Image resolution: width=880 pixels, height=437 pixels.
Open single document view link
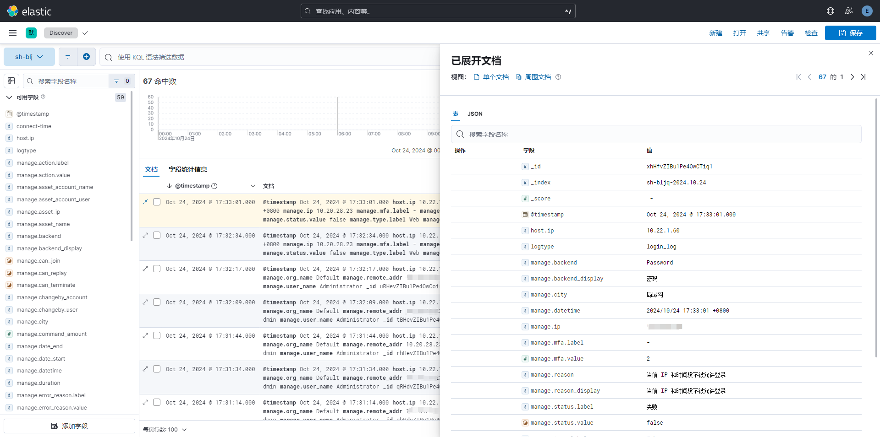point(491,77)
